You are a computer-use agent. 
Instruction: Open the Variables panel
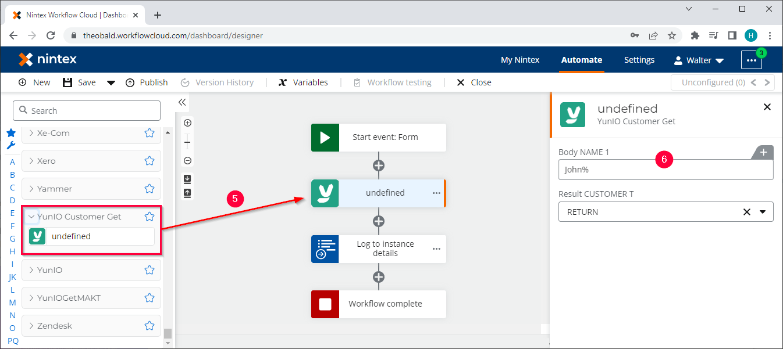pos(302,82)
